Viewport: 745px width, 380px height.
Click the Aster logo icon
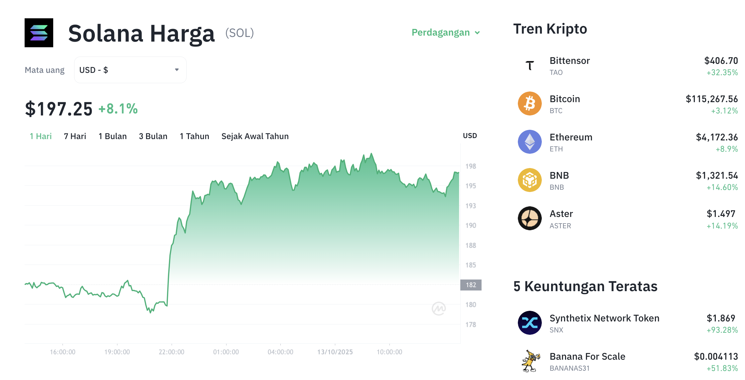click(529, 218)
